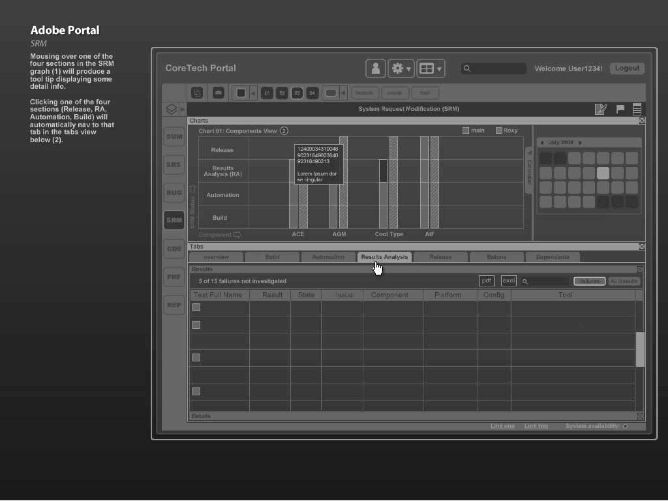The width and height of the screenshot is (668, 501).
Task: Close the Tabs panel
Action: [642, 247]
